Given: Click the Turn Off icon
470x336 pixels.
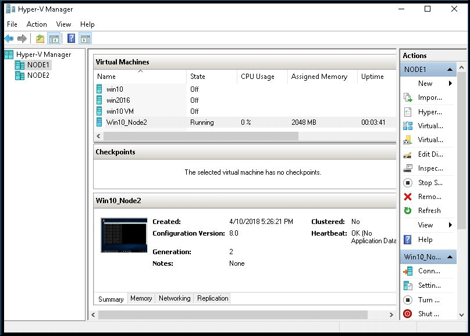Looking at the screenshot, I should tap(408, 300).
